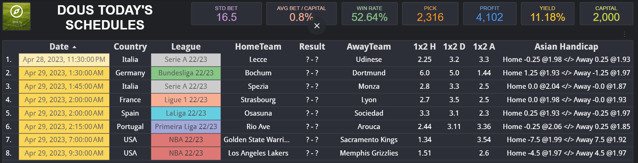The height and width of the screenshot is (163, 638).
Task: Sort table by Country column
Action: pyautogui.click(x=130, y=47)
